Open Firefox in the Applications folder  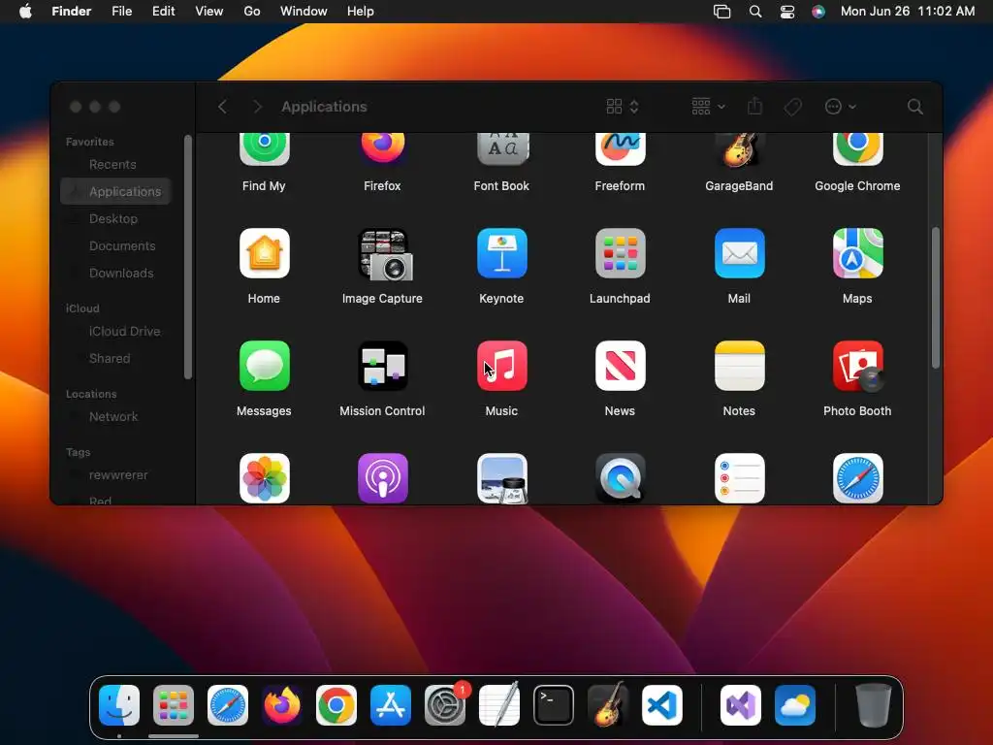pos(382,149)
